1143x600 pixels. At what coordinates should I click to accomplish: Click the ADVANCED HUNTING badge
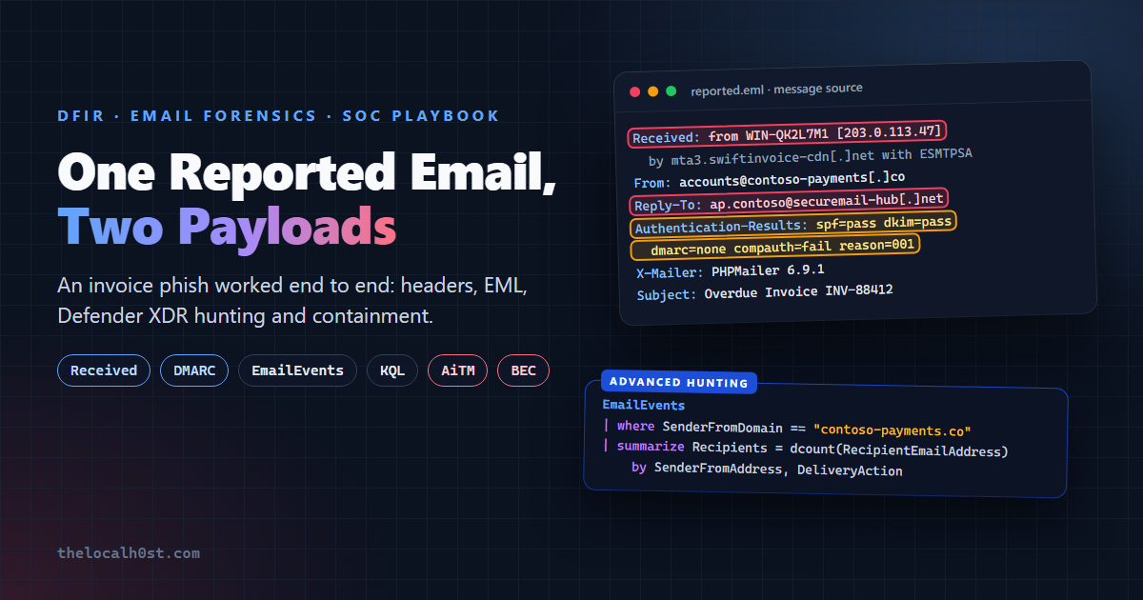[678, 383]
